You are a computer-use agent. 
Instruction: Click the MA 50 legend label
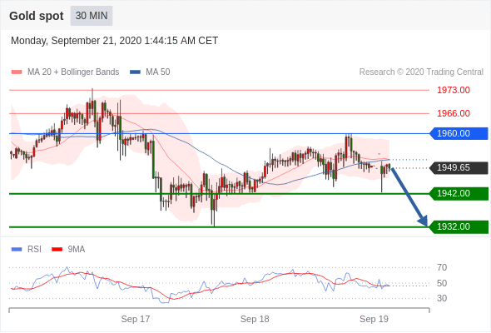pos(158,72)
